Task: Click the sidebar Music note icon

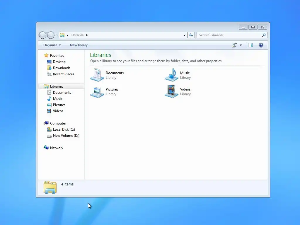Action: 49,99
